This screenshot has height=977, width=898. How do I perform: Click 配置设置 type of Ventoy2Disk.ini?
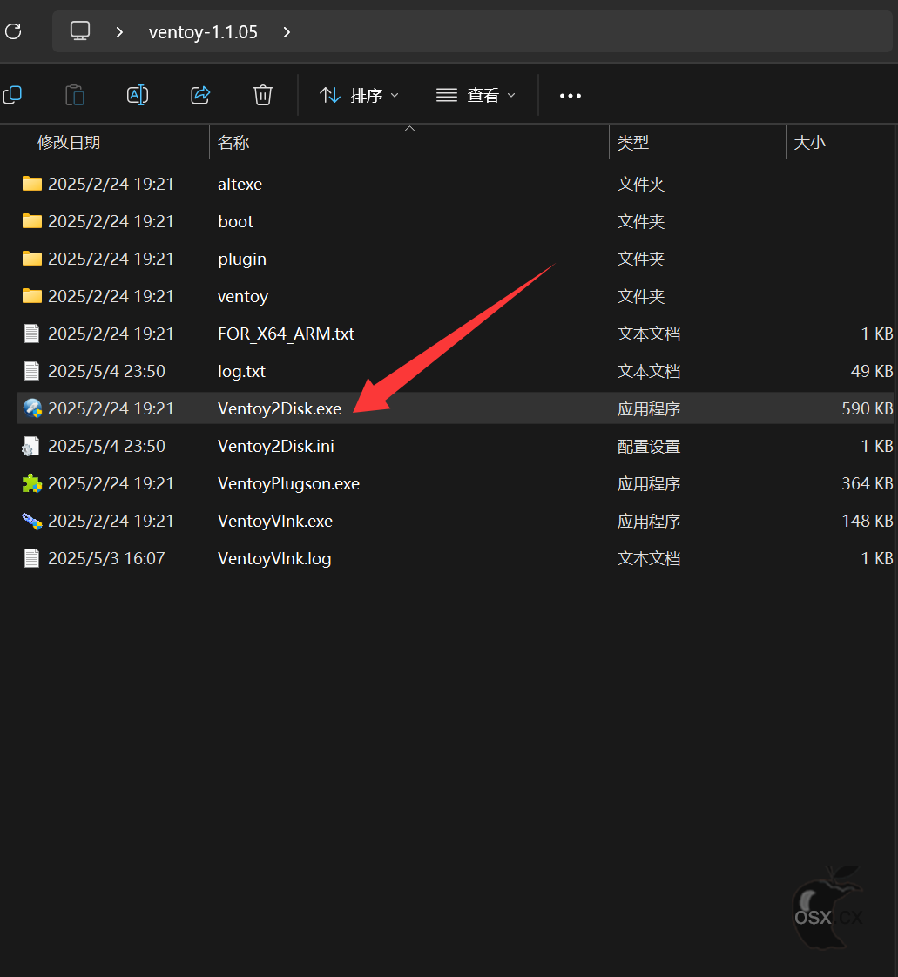pos(649,447)
